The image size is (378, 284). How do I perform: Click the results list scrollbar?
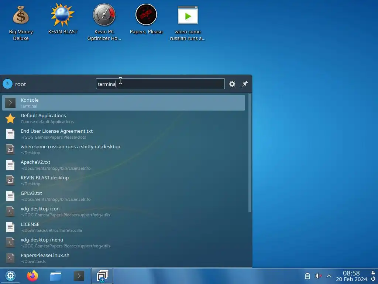point(250,153)
